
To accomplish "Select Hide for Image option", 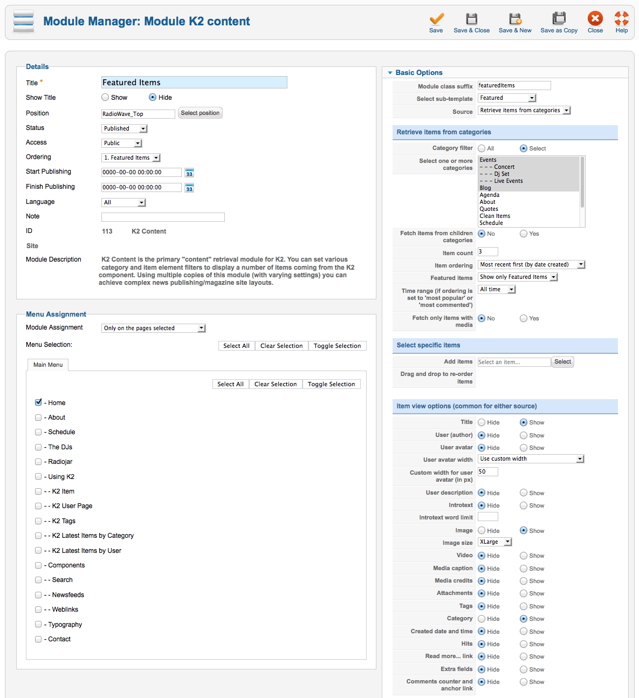I will [x=482, y=531].
